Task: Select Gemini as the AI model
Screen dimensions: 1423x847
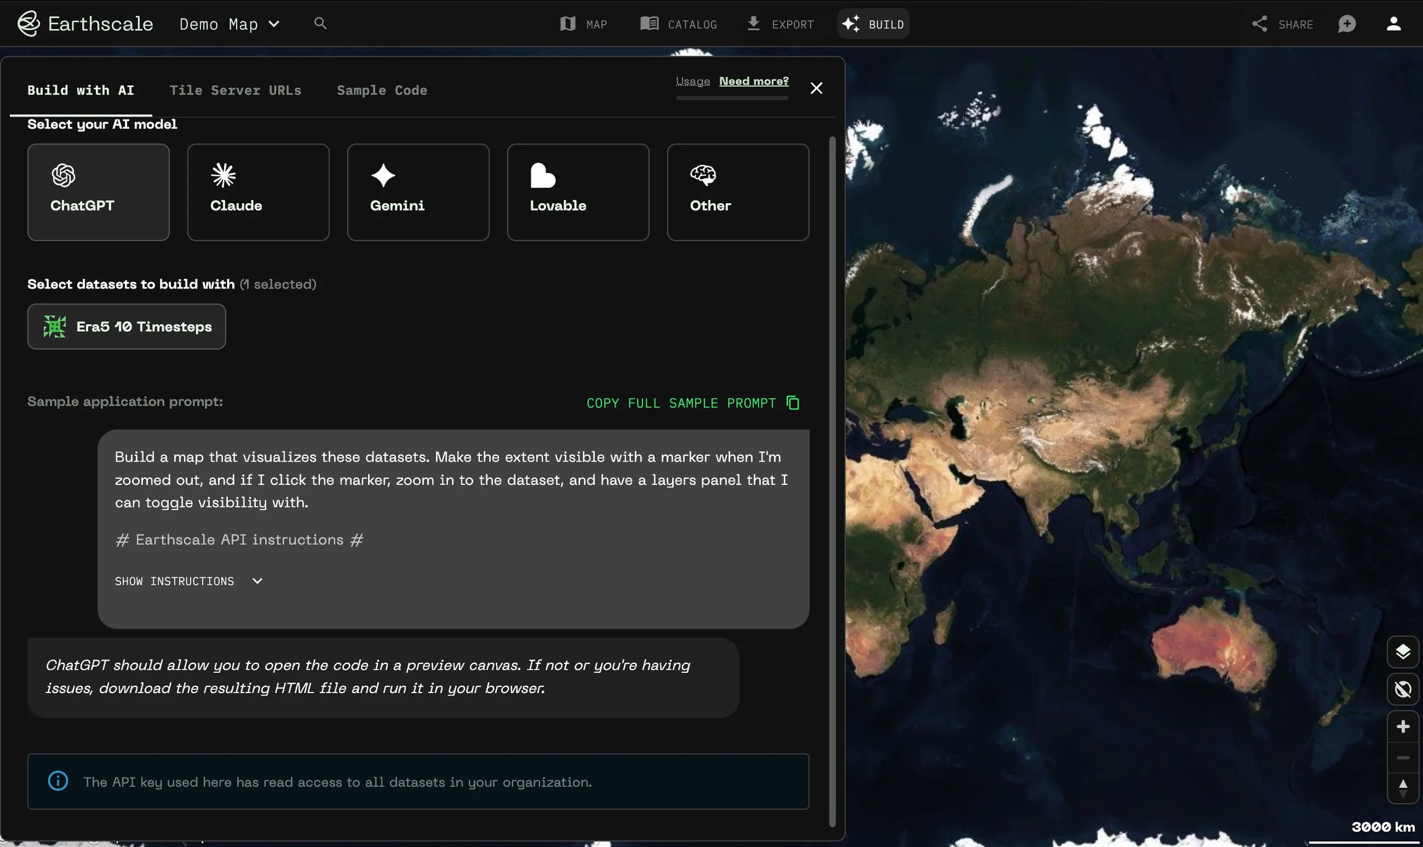Action: click(418, 192)
